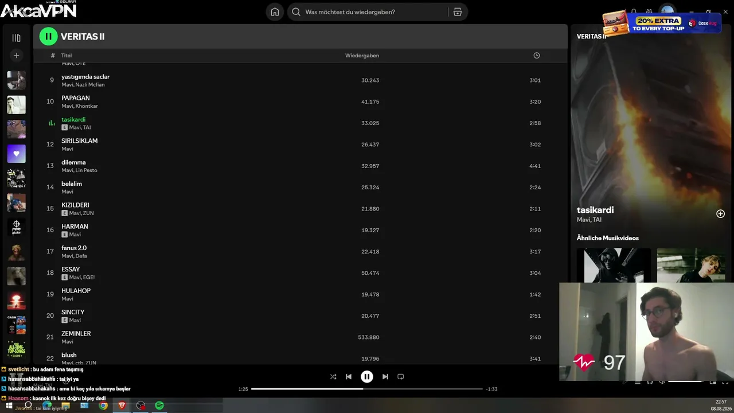Image resolution: width=734 pixels, height=413 pixels.
Task: Open the artist Khontkar link on PAPAGAN
Action: pyautogui.click(x=87, y=106)
